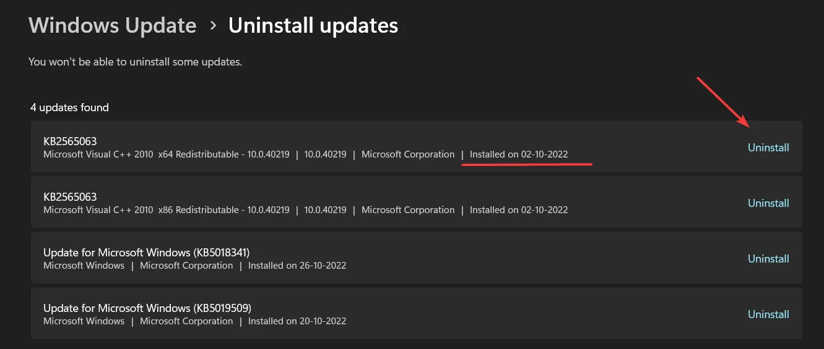The image size is (824, 349).
Task: Click the red arrow annotation
Action: pos(723,101)
